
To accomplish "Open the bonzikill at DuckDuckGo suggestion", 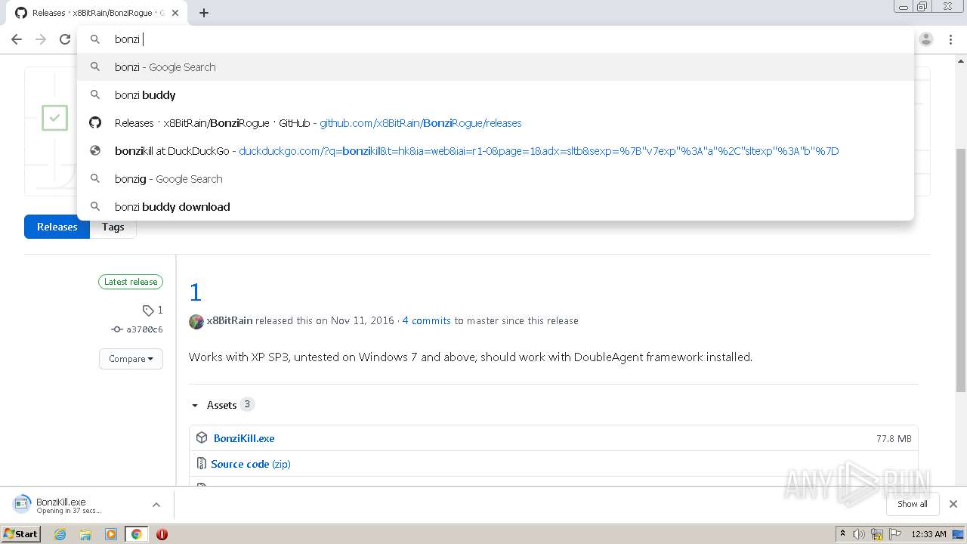I will pyautogui.click(x=495, y=151).
